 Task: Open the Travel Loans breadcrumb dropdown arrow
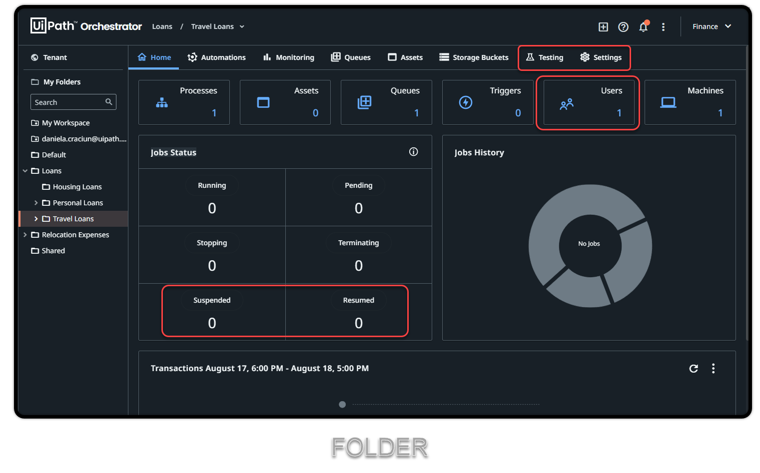tap(242, 27)
